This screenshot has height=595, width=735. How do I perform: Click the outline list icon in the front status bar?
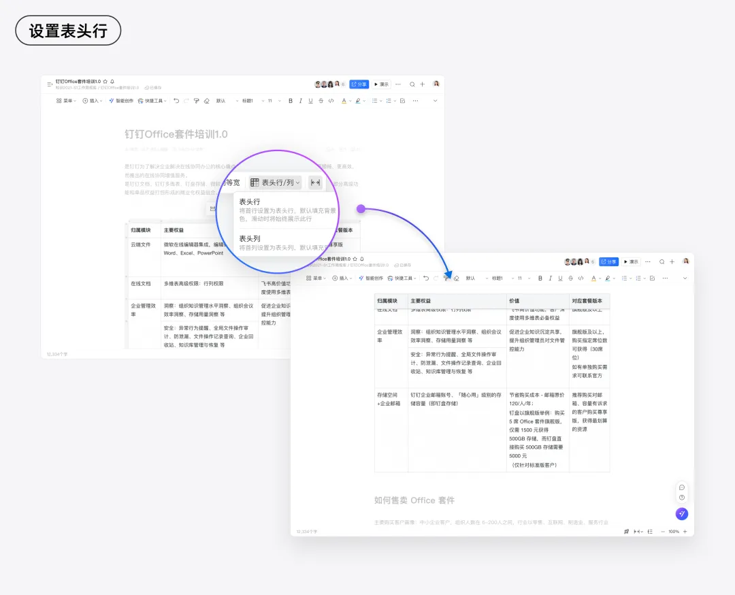pyautogui.click(x=650, y=532)
